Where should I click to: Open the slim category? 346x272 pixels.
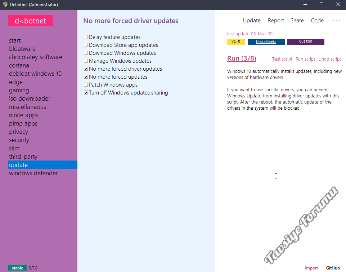click(14, 148)
